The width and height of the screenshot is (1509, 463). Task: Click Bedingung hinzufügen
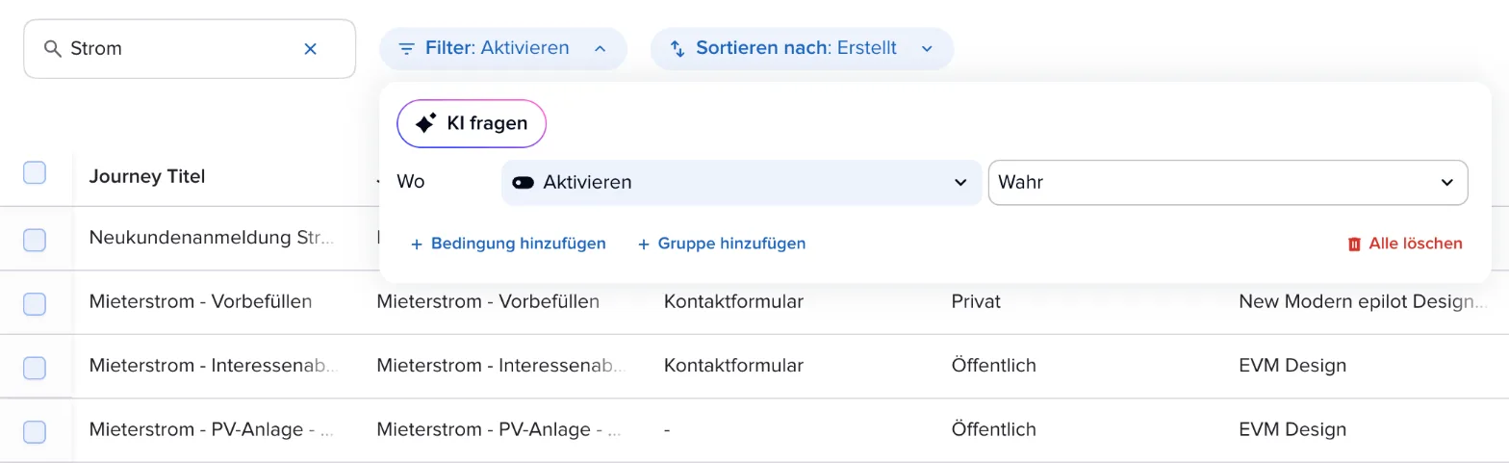(x=508, y=244)
